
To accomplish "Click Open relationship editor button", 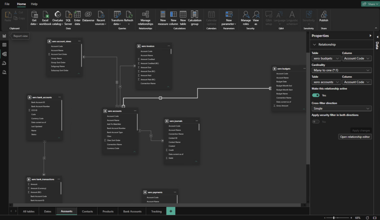I will coord(355,137).
